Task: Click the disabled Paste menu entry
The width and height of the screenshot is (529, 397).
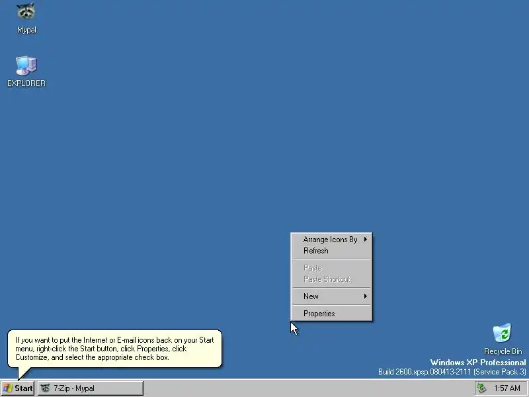Action: (332, 268)
